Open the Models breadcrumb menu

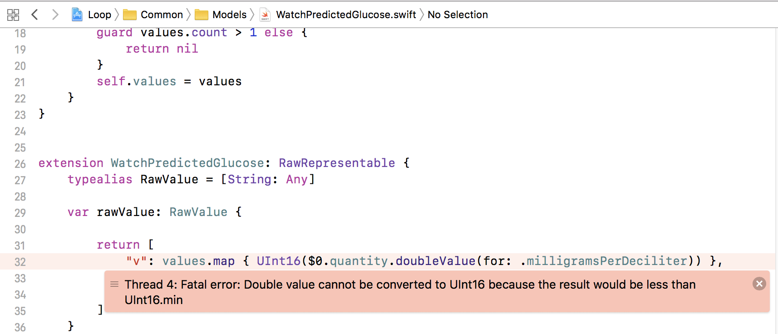point(229,15)
